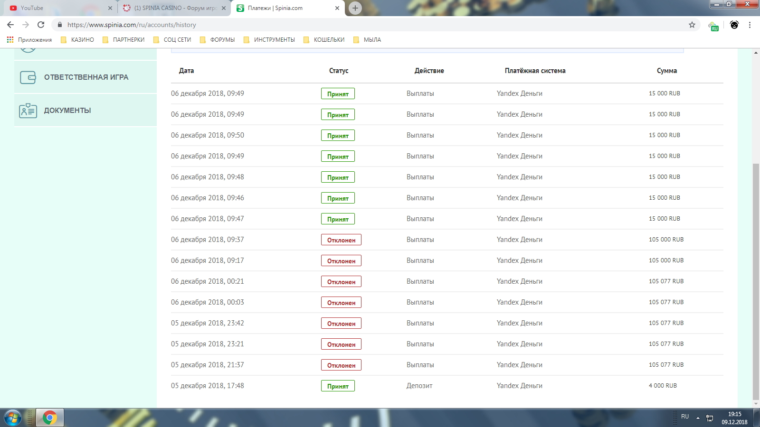Click Отклонен badge for 23:21 payout
The height and width of the screenshot is (427, 760).
click(341, 344)
